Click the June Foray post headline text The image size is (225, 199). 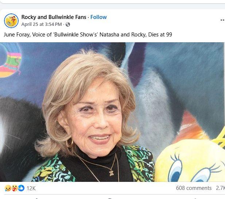point(88,35)
